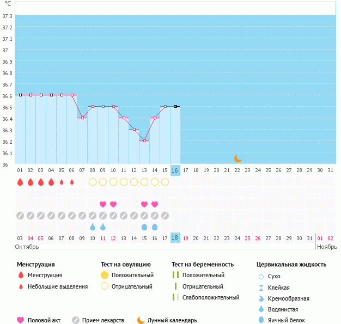Click the highlighted calendar date 18

click(175, 238)
